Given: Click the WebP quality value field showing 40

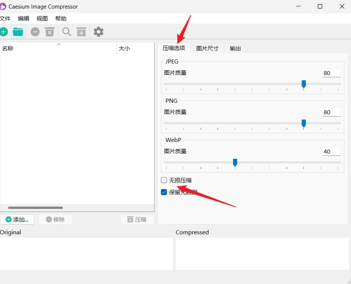Looking at the screenshot, I should (x=331, y=151).
